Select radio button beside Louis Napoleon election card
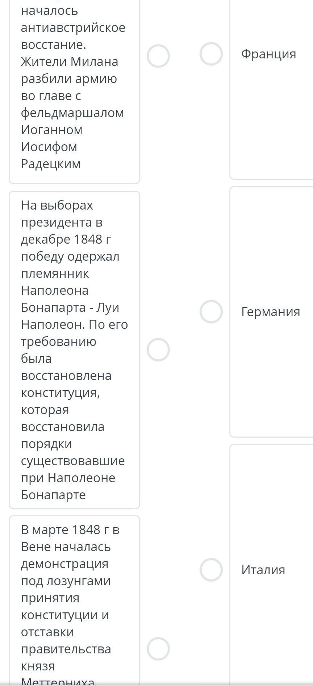 pyautogui.click(x=158, y=350)
